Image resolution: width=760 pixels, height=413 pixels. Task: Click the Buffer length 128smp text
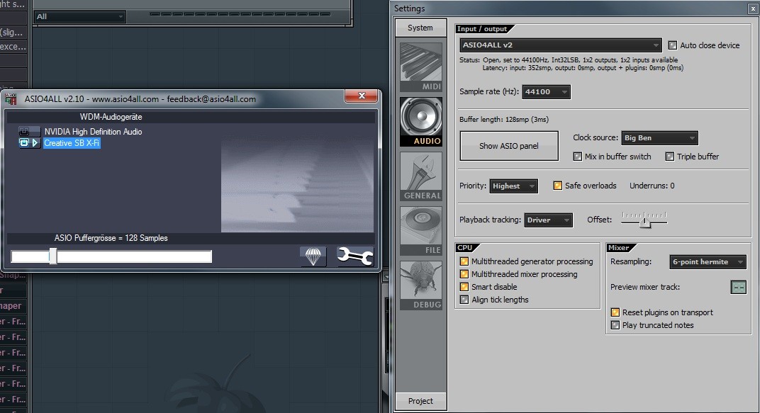click(504, 119)
